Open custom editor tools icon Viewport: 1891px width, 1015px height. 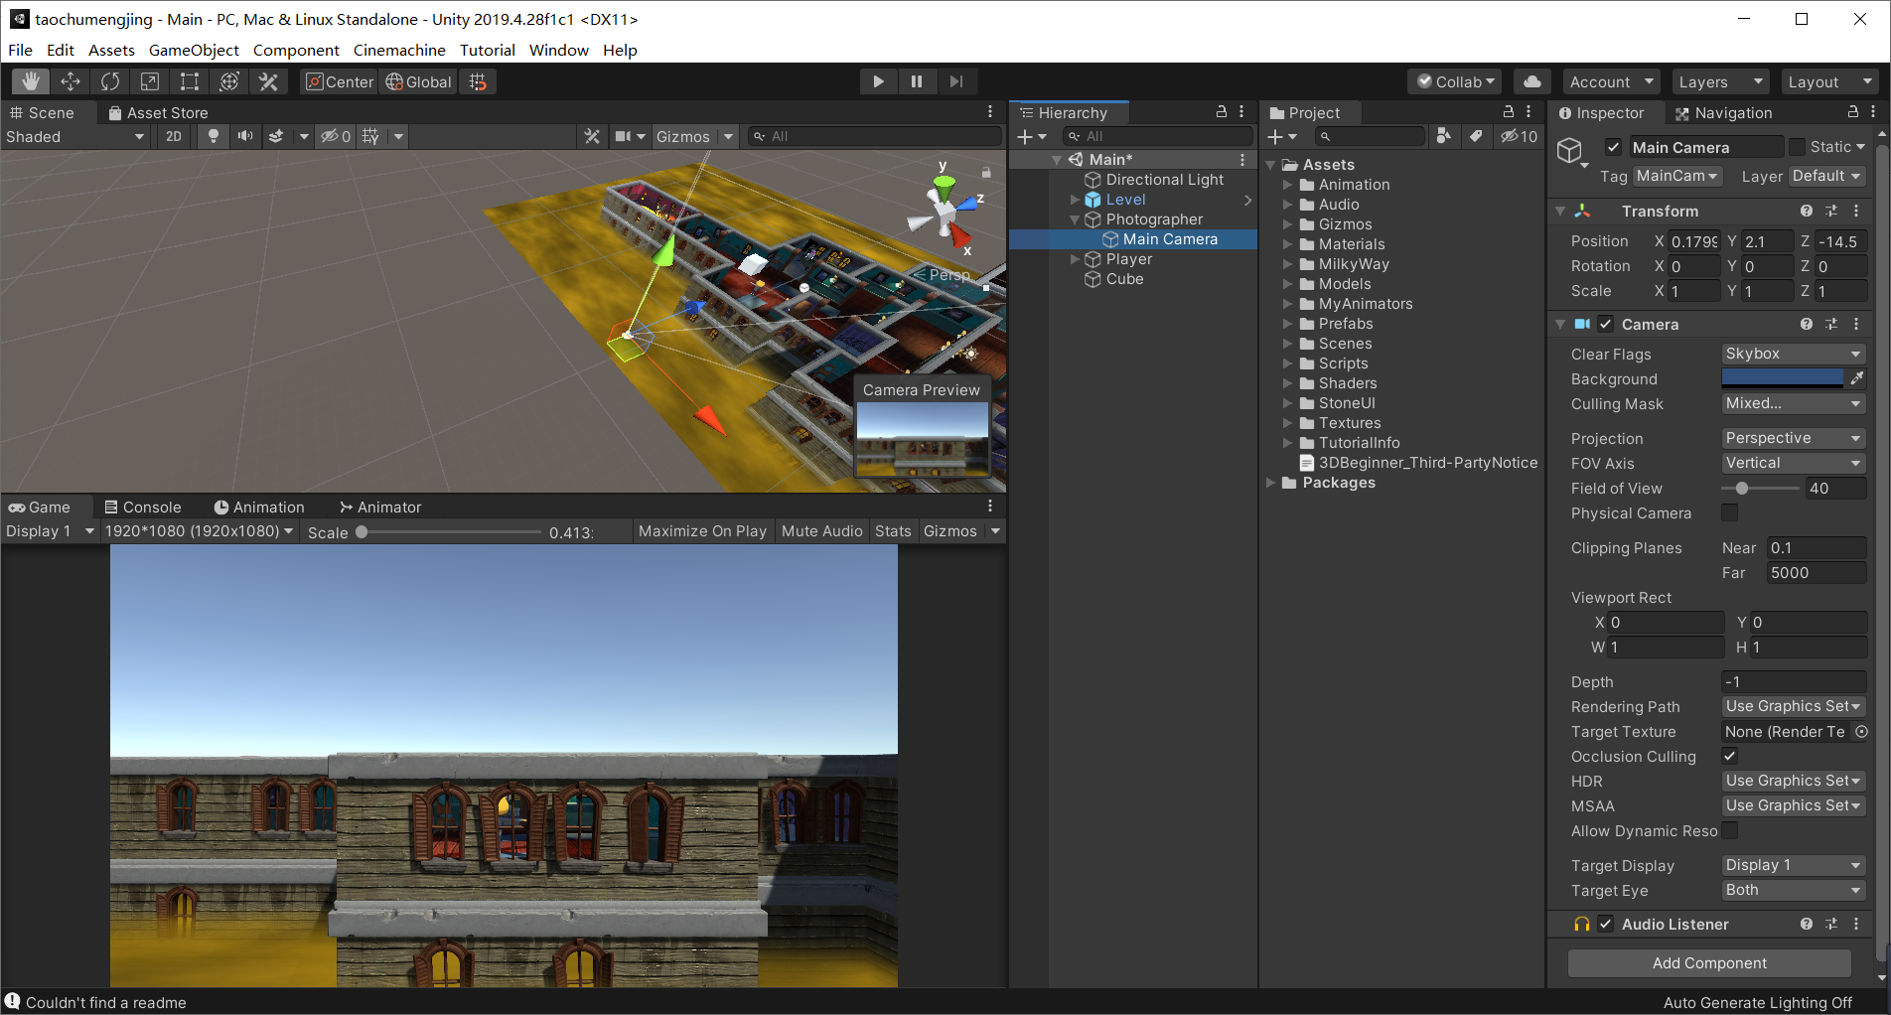[x=268, y=81]
